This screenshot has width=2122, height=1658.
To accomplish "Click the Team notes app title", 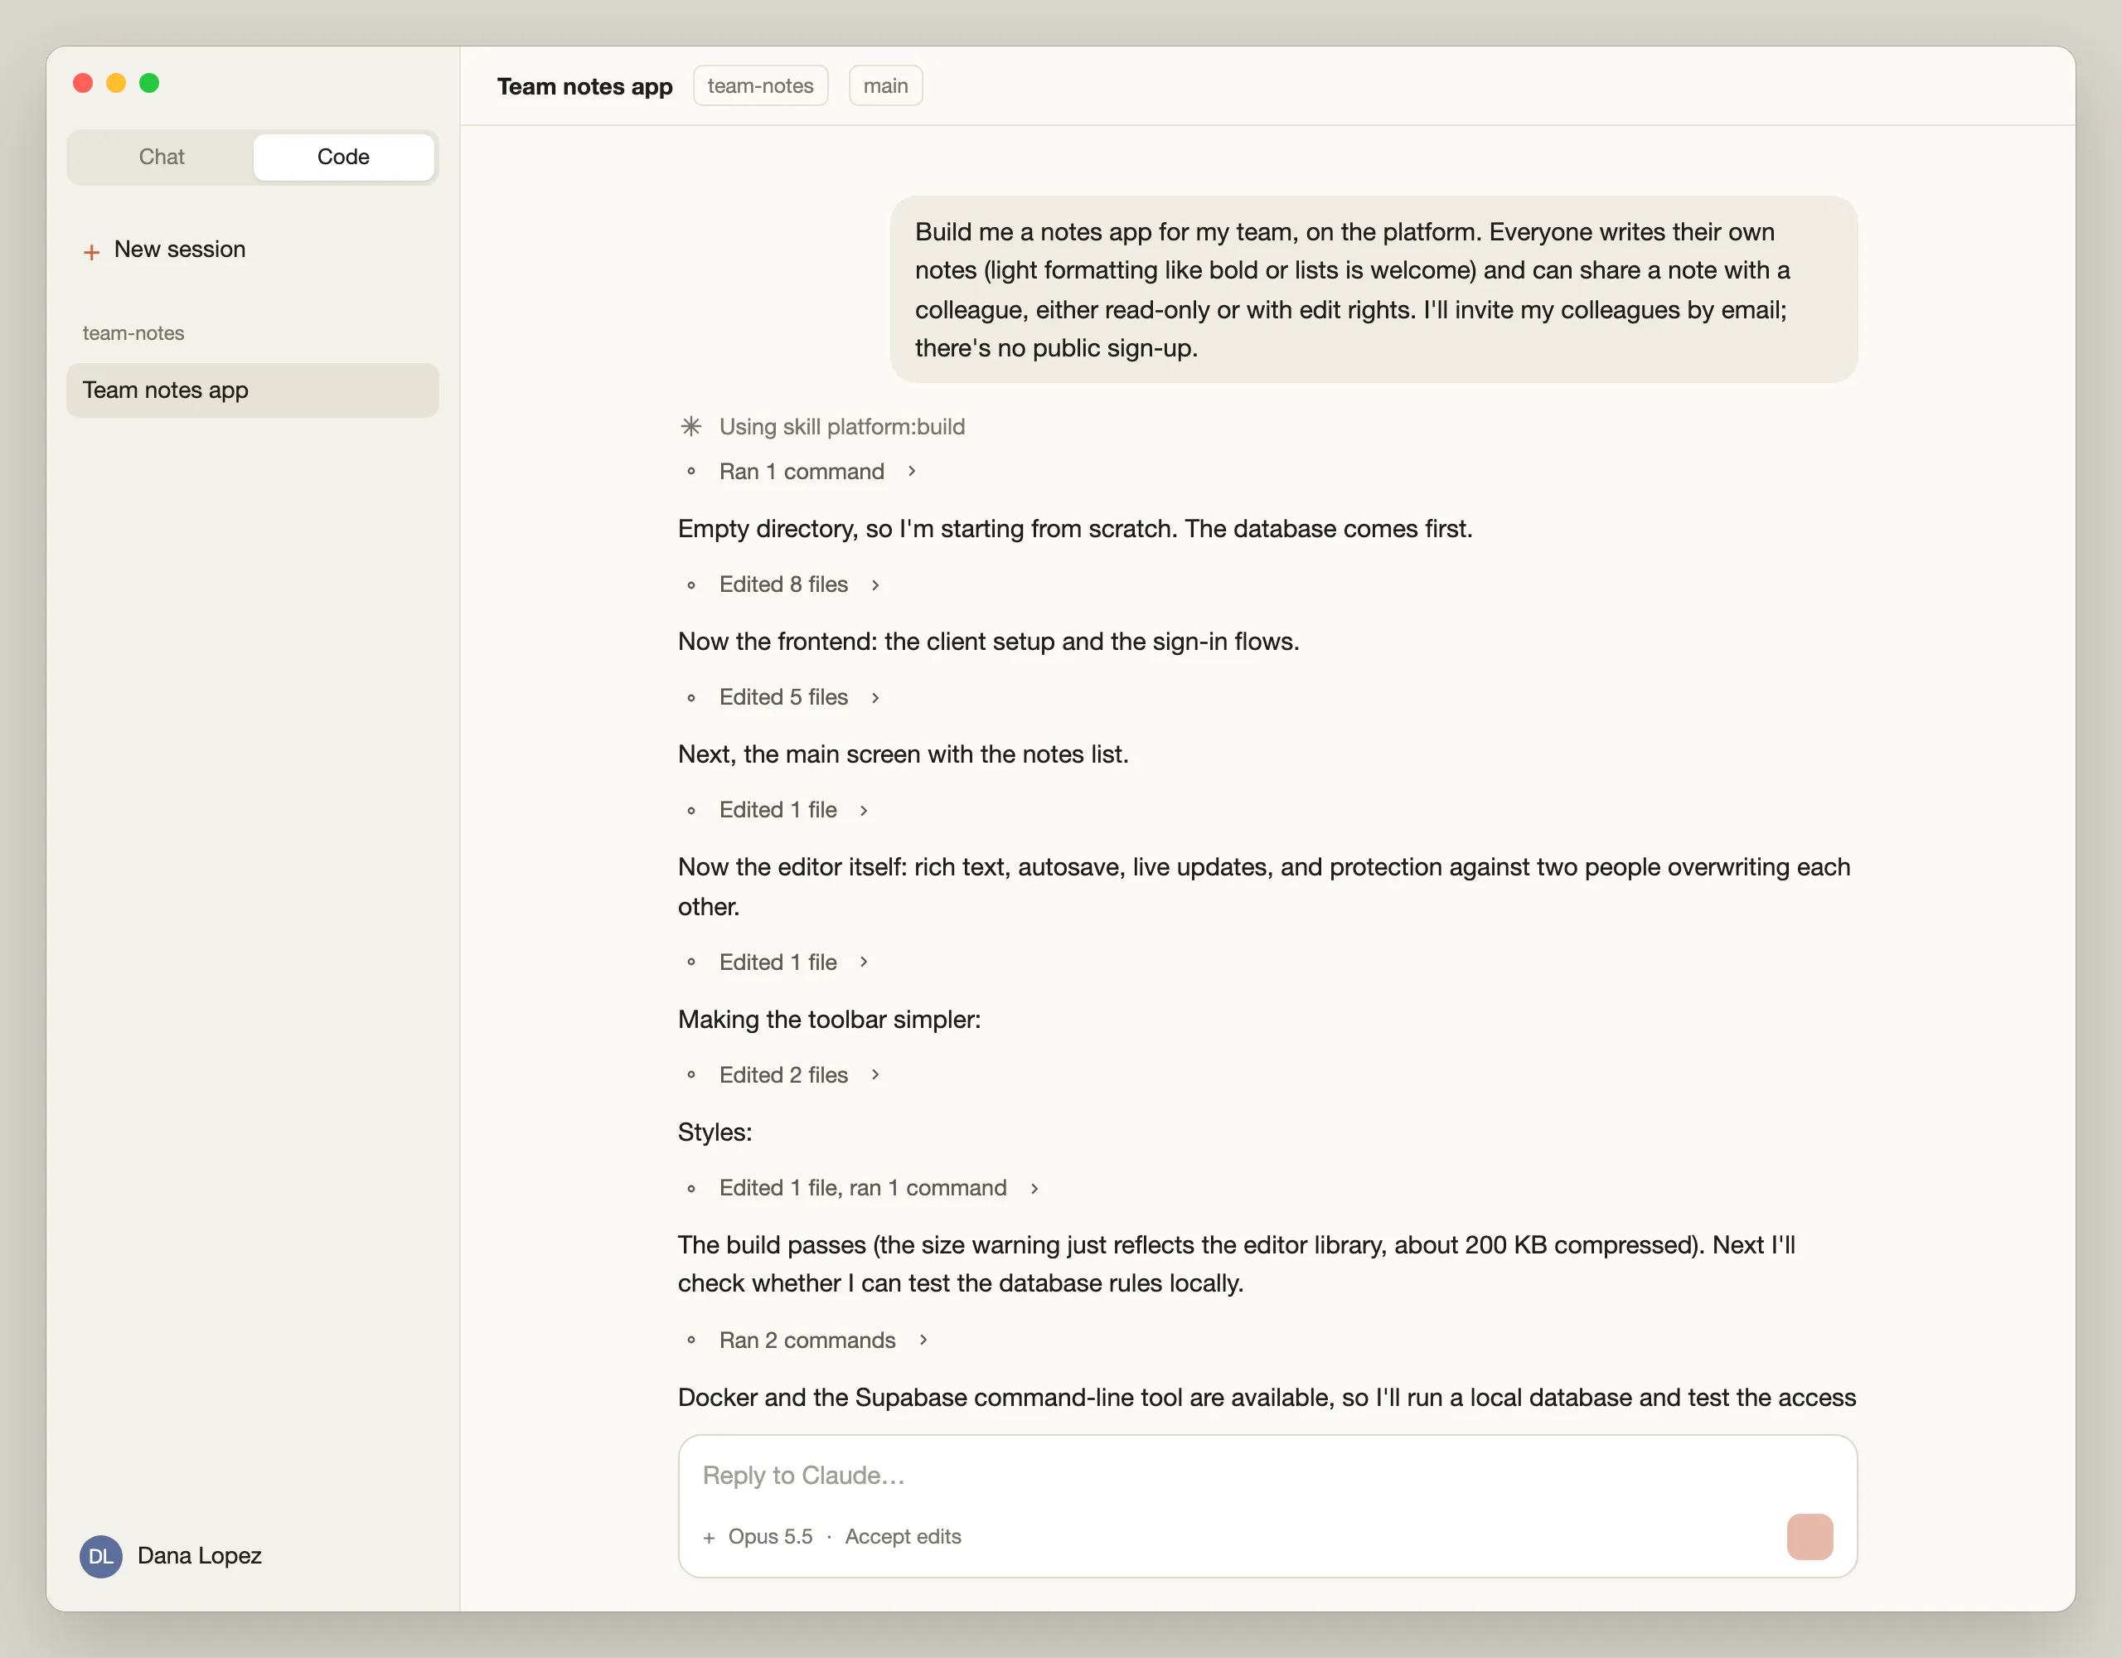I will pos(585,86).
